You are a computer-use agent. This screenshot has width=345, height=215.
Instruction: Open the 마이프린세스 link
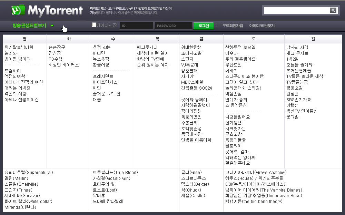[x=105, y=82]
